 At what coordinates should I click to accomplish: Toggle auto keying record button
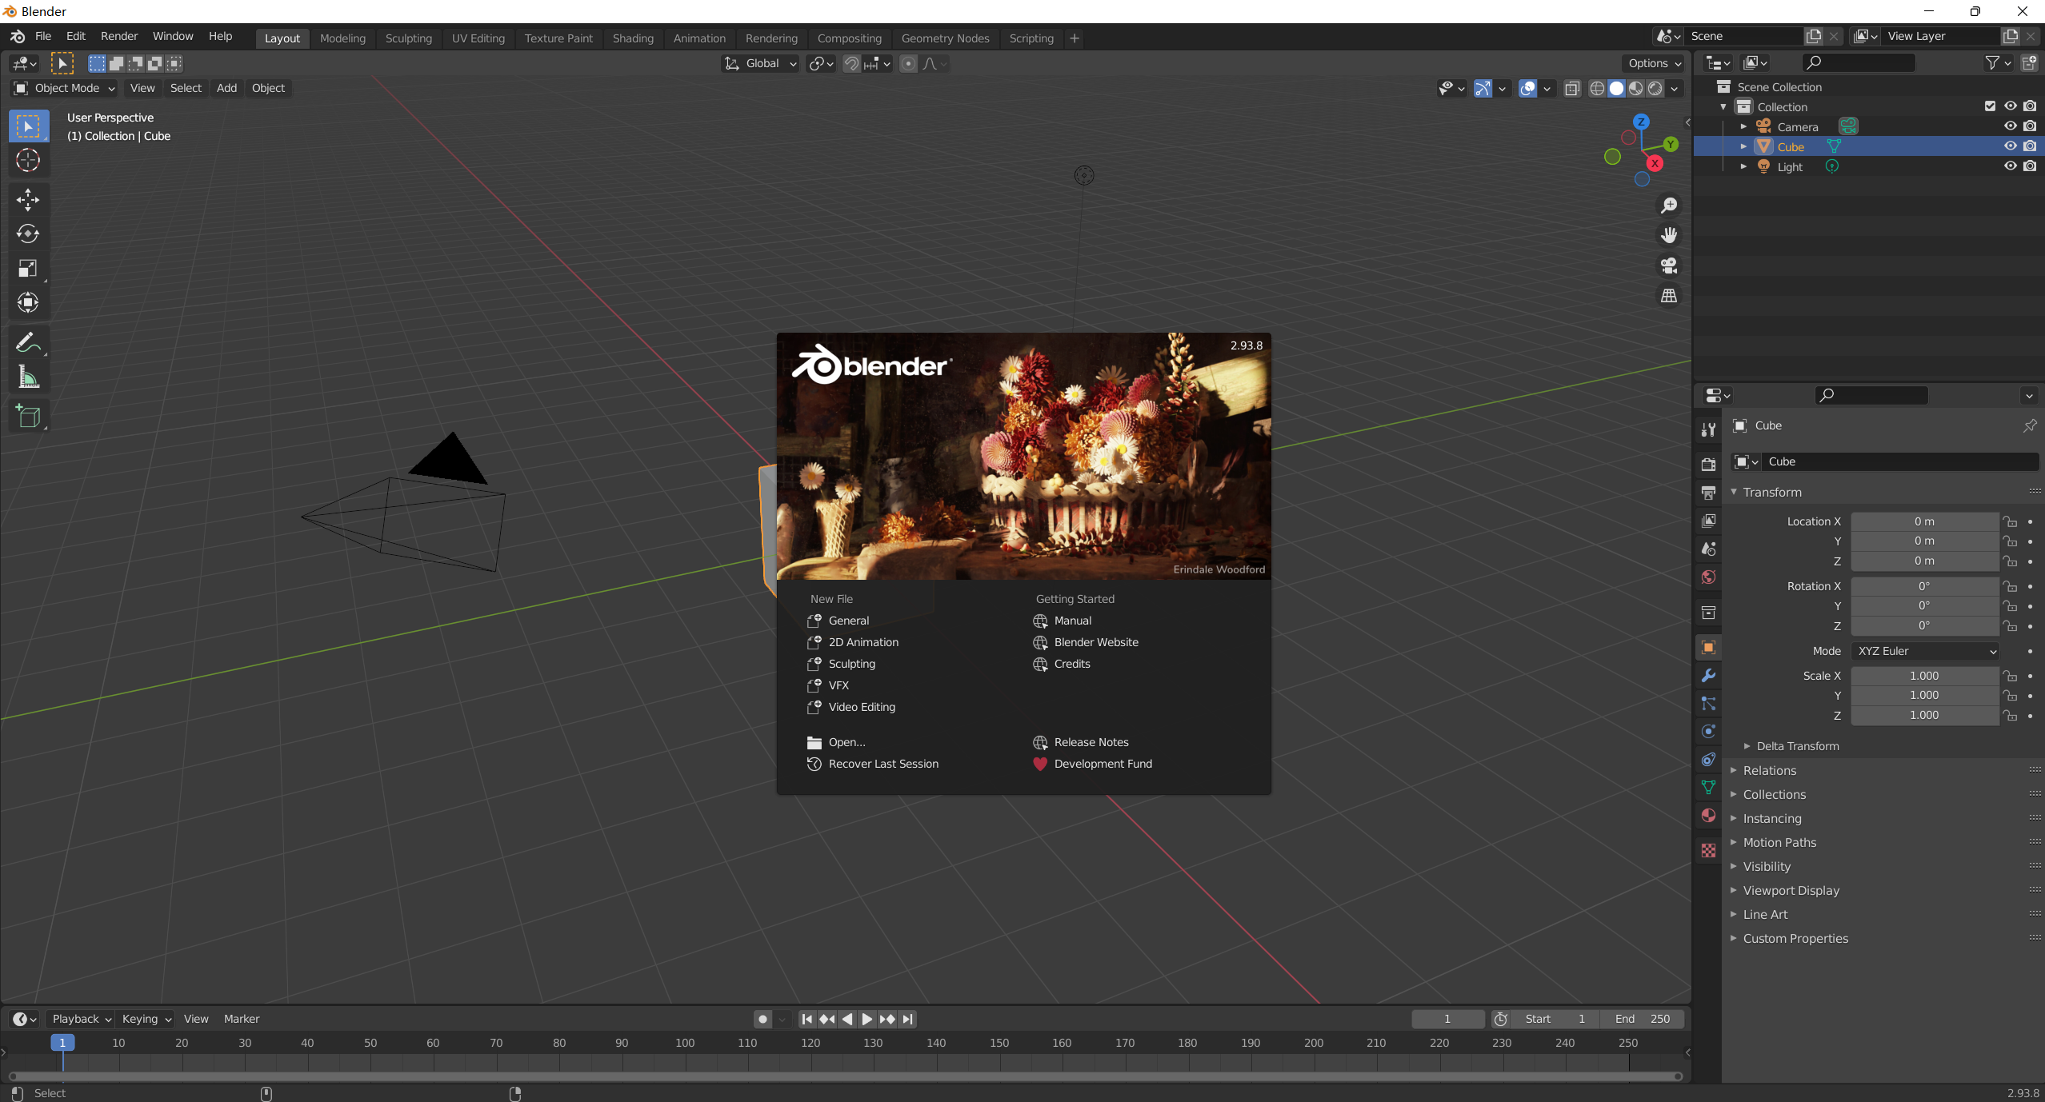tap(762, 1020)
